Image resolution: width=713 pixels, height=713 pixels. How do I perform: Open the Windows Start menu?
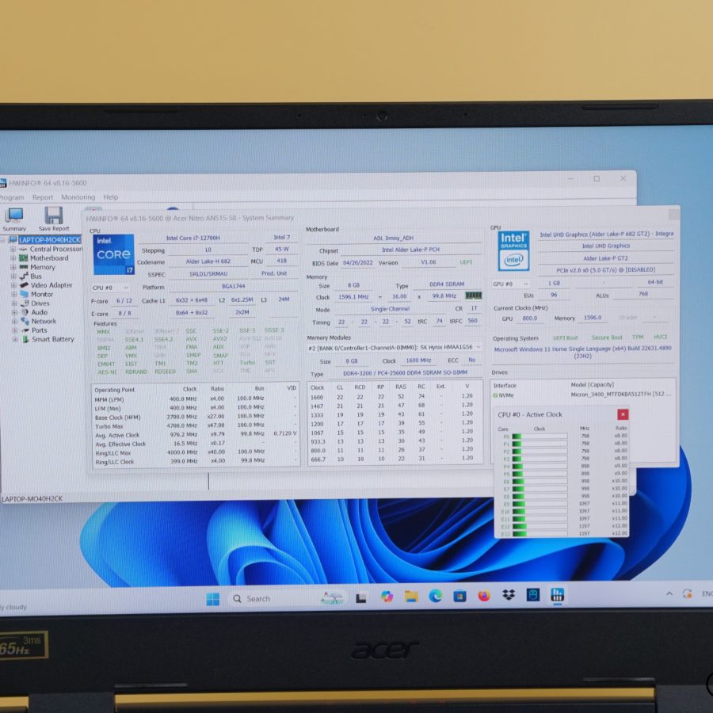(x=213, y=599)
